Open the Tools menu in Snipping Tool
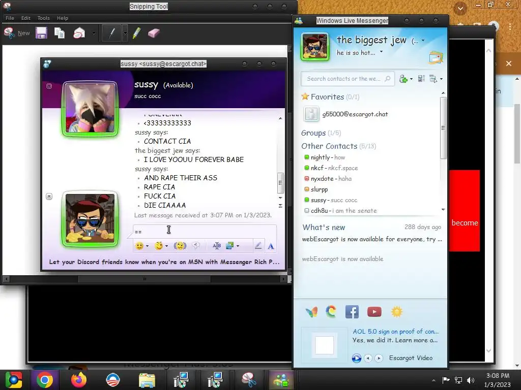Image resolution: width=521 pixels, height=390 pixels. pyautogui.click(x=43, y=18)
